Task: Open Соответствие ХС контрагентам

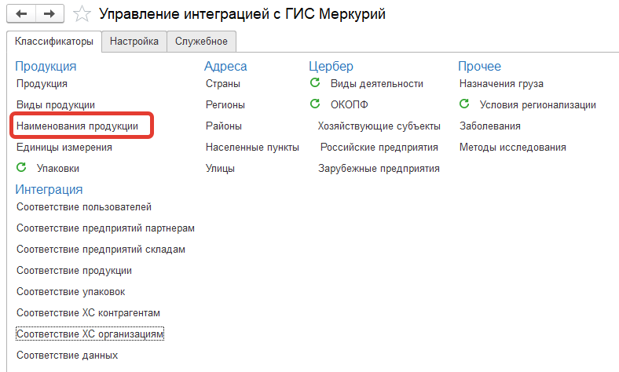Action: coord(89,313)
